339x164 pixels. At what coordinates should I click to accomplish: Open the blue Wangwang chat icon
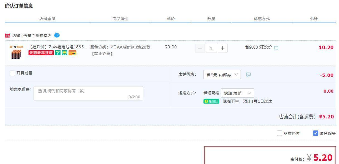tap(57, 35)
